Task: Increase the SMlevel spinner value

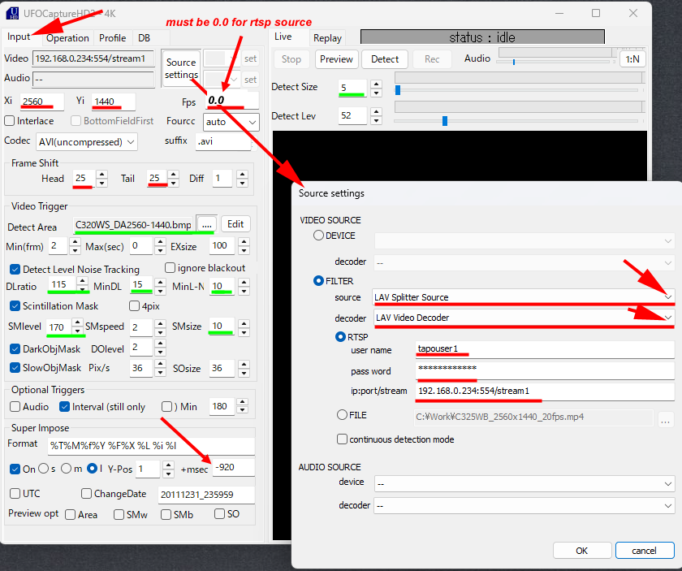Action: point(78,322)
